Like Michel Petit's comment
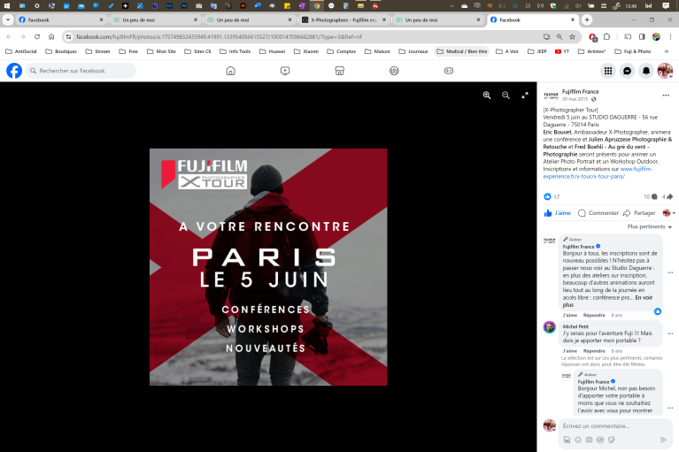Screen dimensions: 679x452 (569, 350)
